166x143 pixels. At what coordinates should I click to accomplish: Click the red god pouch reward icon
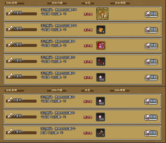[x=101, y=45]
